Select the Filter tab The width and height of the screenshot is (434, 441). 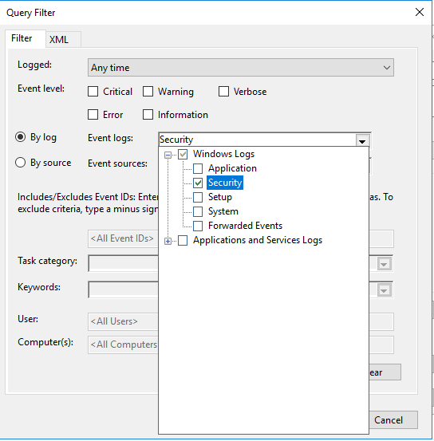(25, 38)
